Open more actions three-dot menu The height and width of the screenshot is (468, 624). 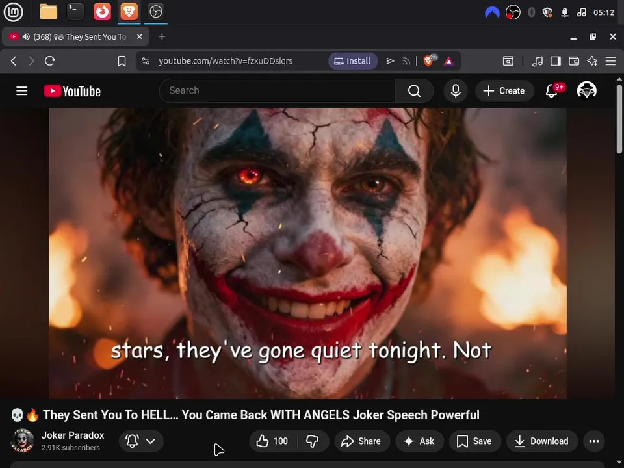tap(593, 441)
